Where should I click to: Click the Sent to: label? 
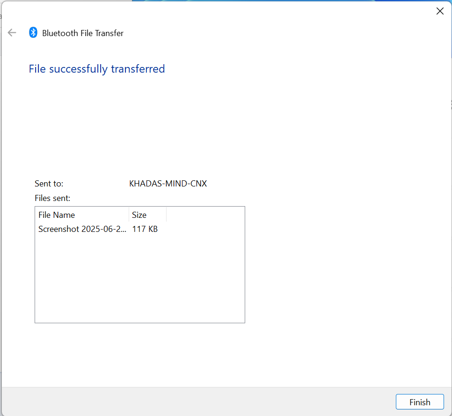point(49,184)
